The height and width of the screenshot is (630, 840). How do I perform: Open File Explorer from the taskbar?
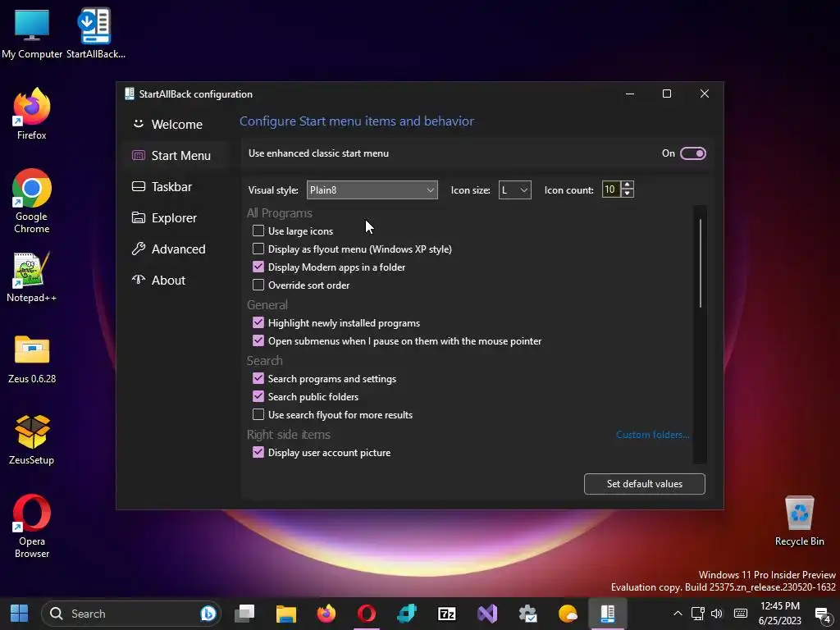pos(285,614)
